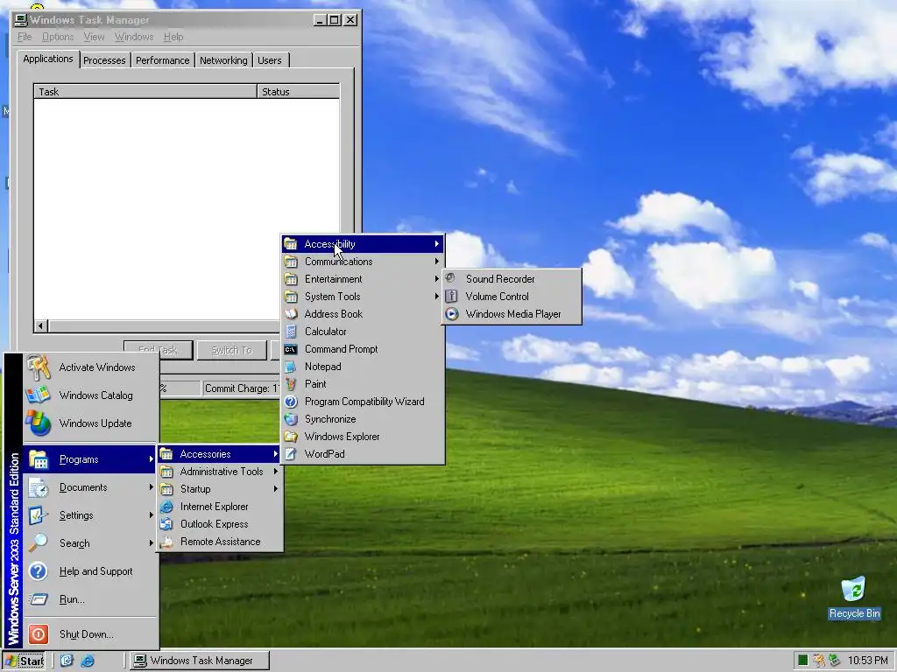This screenshot has height=672, width=897.
Task: Open Help and Support
Action: (x=90, y=571)
